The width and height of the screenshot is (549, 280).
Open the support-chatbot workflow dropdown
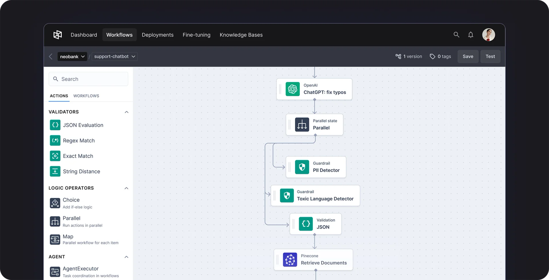coord(114,56)
